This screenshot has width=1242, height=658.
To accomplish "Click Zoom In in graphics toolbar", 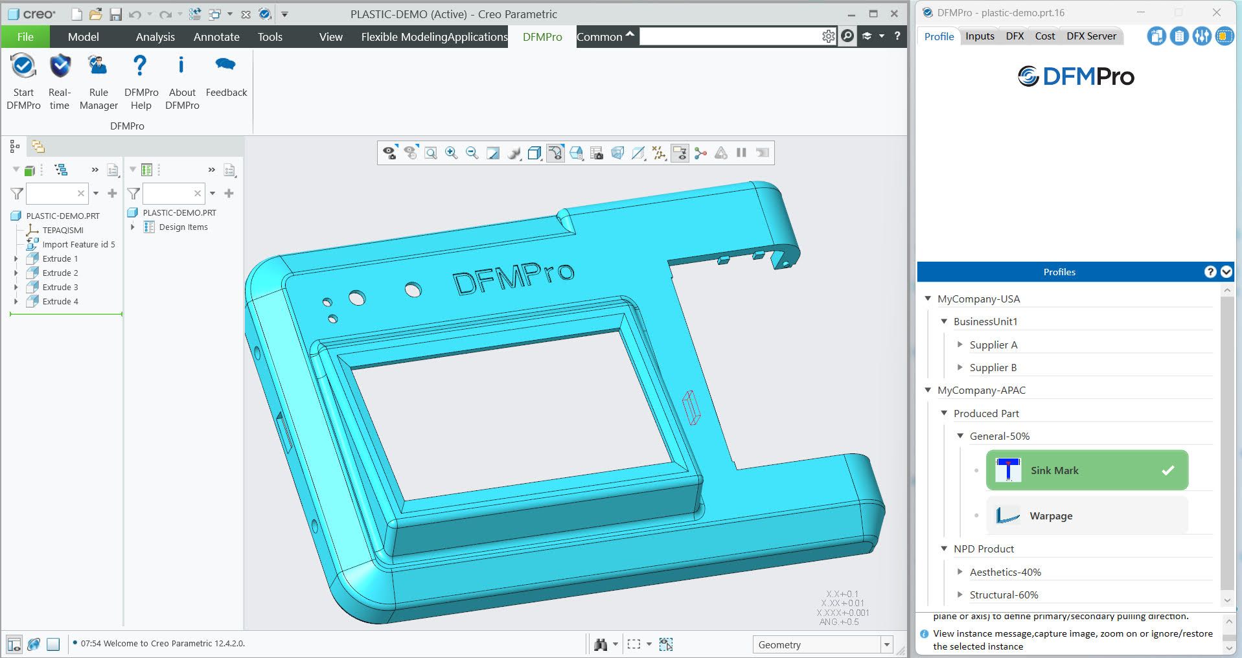I will (x=452, y=153).
